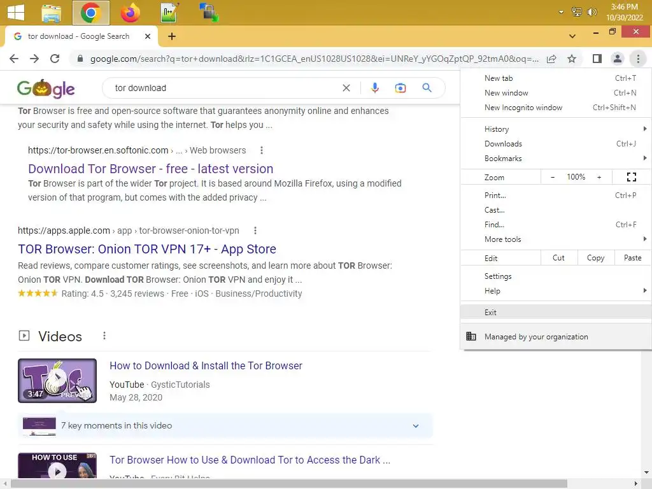Increase zoom with plus button
This screenshot has height=489, width=652.
pyautogui.click(x=599, y=177)
